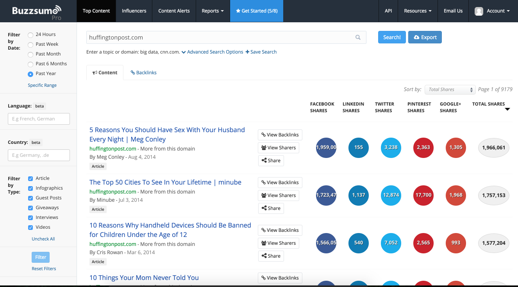Click the LinkedIn shares circle 1,137
This screenshot has height=287, width=518.
click(359, 195)
